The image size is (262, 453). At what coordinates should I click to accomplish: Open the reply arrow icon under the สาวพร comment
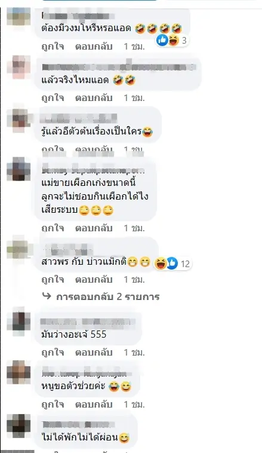pos(47,296)
